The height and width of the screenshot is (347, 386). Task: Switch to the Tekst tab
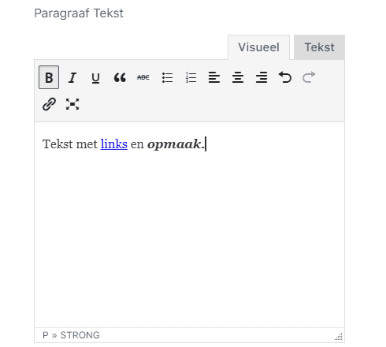(x=319, y=47)
